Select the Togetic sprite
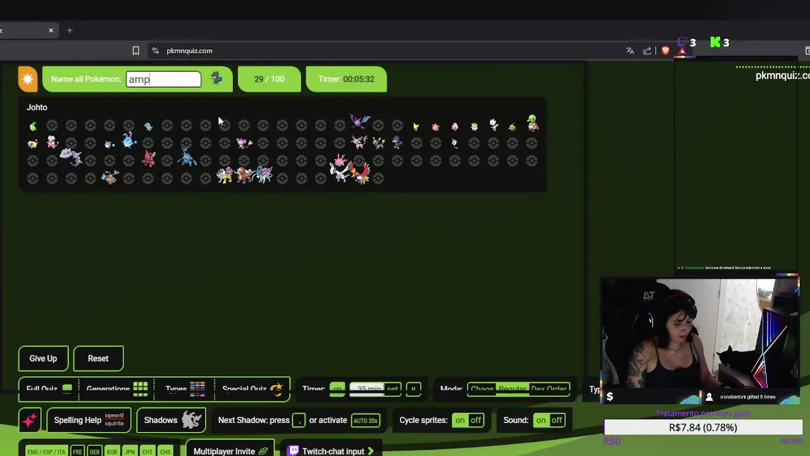The width and height of the screenshot is (810, 456). tap(494, 125)
